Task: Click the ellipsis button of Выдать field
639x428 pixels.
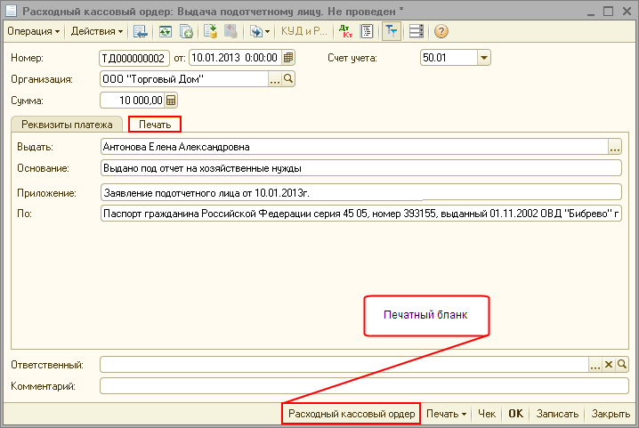Action: pyautogui.click(x=615, y=147)
